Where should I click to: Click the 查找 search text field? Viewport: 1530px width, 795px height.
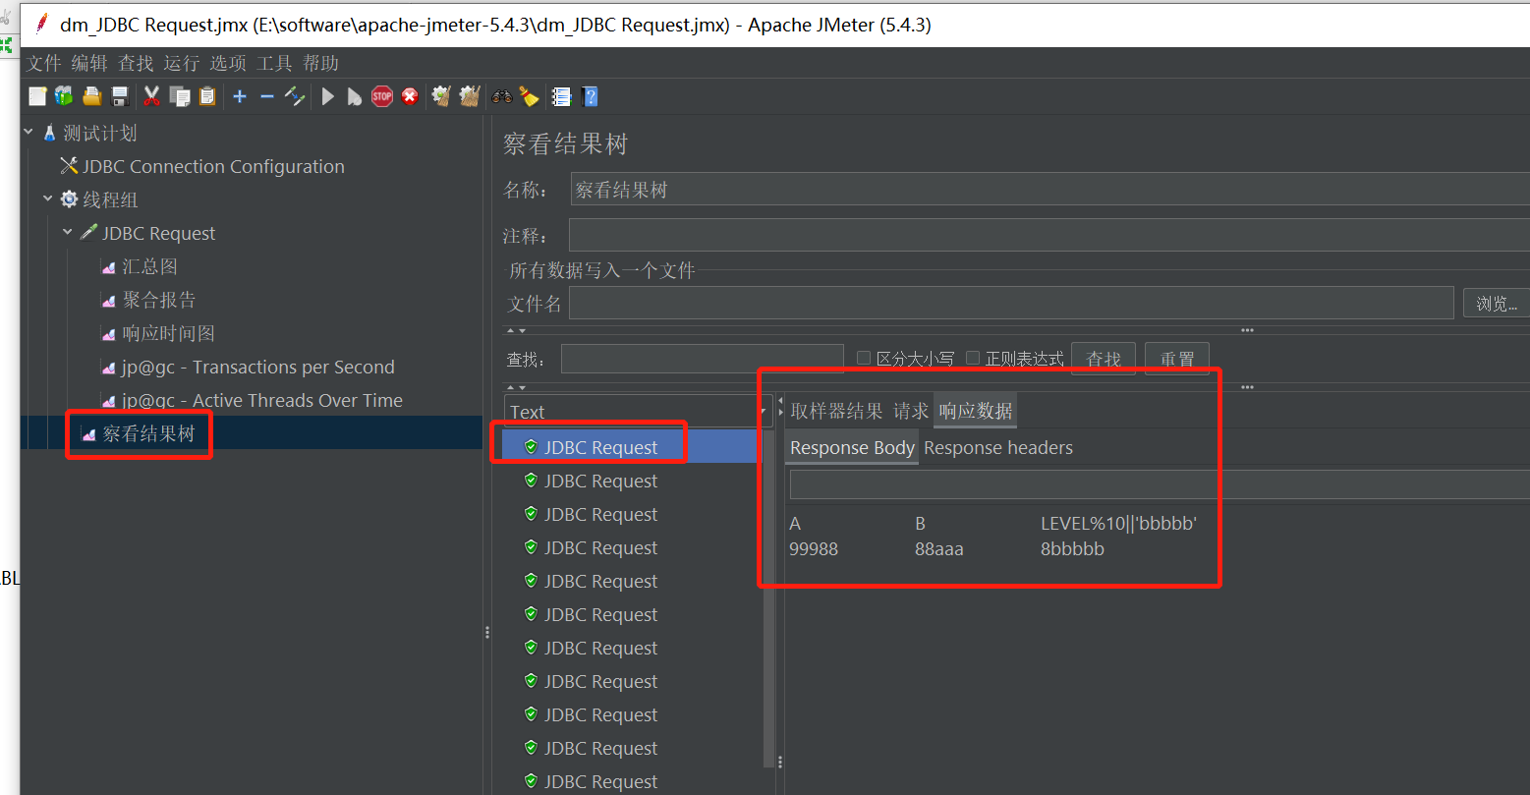point(702,359)
